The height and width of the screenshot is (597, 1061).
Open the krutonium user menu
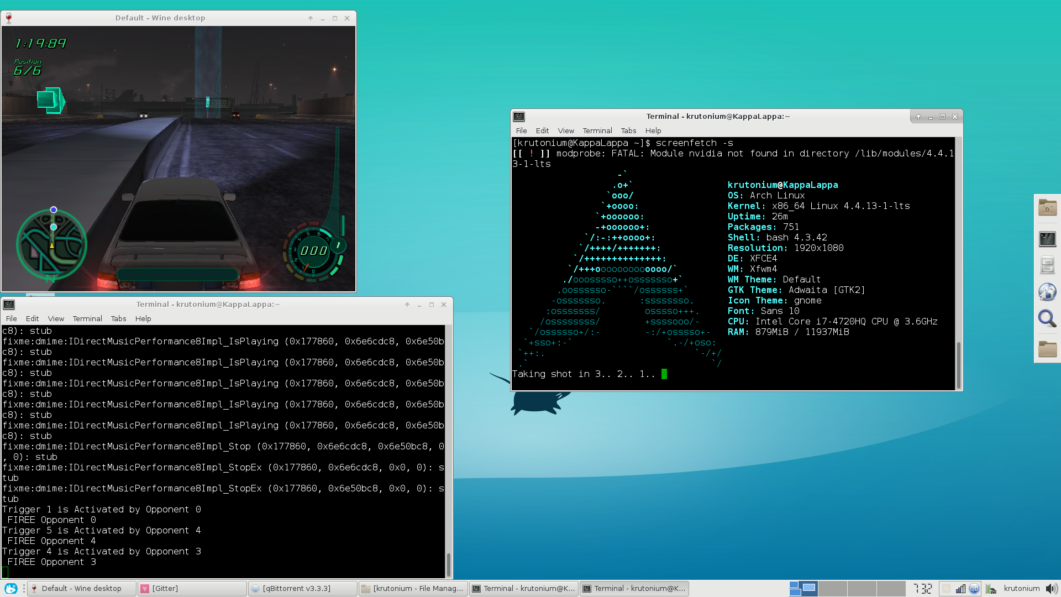coord(1022,588)
